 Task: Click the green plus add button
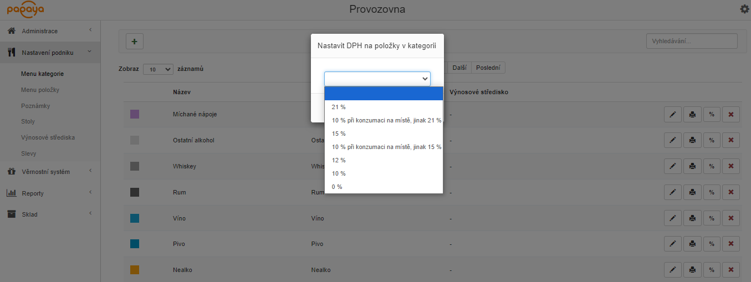click(135, 41)
